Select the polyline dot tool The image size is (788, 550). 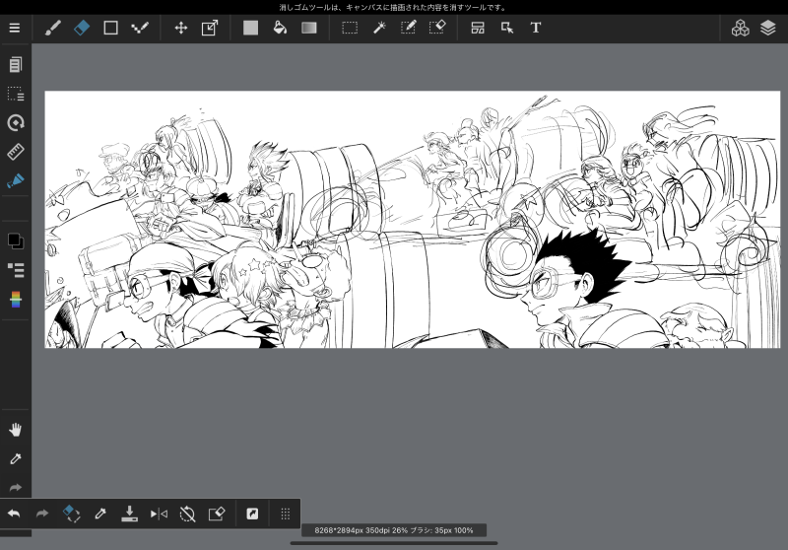[x=140, y=28]
